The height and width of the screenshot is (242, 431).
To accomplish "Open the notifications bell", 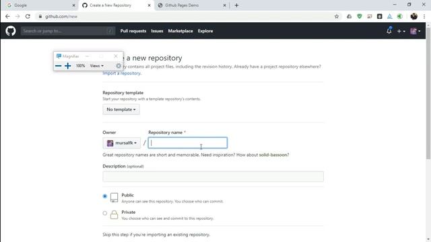I will click(389, 31).
